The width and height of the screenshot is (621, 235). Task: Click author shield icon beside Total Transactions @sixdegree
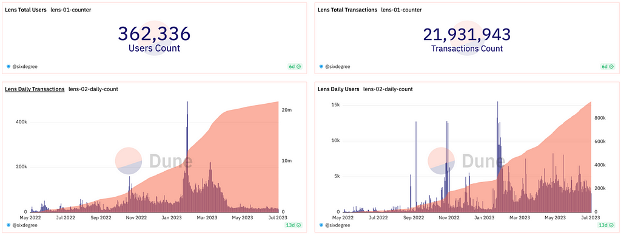point(321,67)
